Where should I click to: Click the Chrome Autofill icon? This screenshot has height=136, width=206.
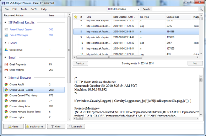click(6, 84)
